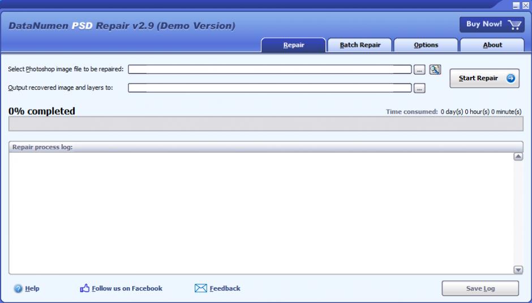Screen dimensions: 532x303
Task: Click the shopping cart icon on Buy Now
Action: tap(514, 24)
